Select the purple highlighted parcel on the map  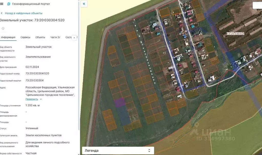(x=120, y=102)
